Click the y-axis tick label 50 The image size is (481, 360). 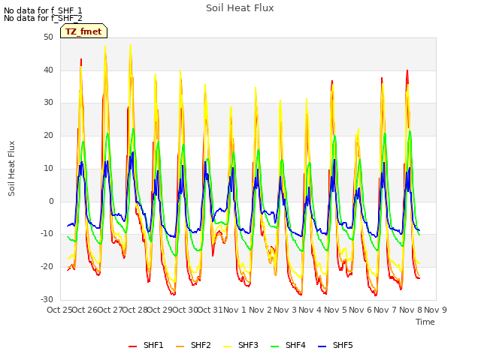pyautogui.click(x=48, y=37)
